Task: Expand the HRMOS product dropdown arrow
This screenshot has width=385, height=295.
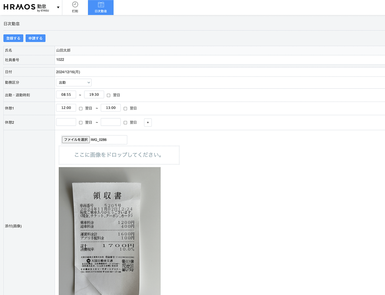Action: pyautogui.click(x=58, y=7)
